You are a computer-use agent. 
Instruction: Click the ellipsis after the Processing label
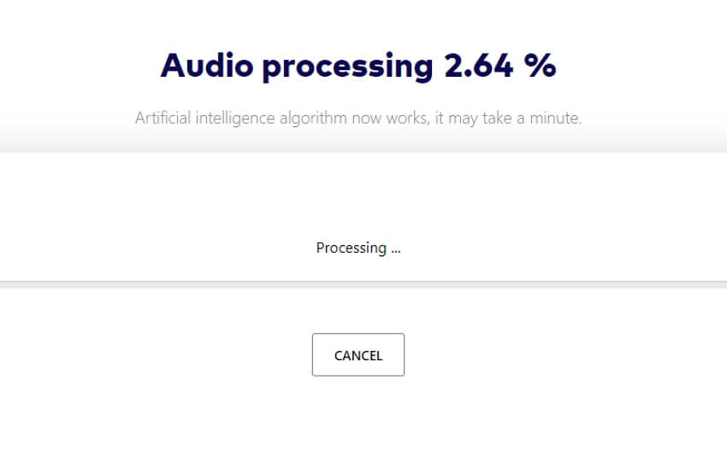pyautogui.click(x=395, y=250)
